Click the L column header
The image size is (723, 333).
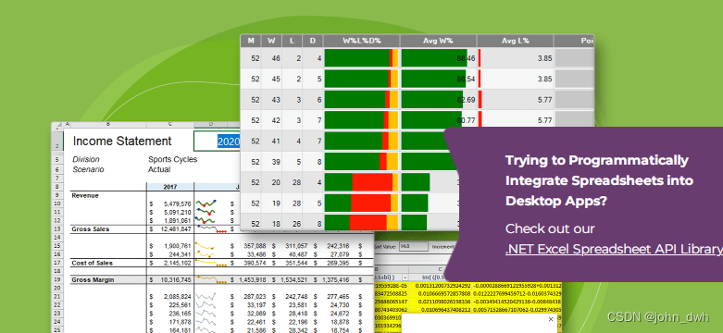tap(292, 41)
